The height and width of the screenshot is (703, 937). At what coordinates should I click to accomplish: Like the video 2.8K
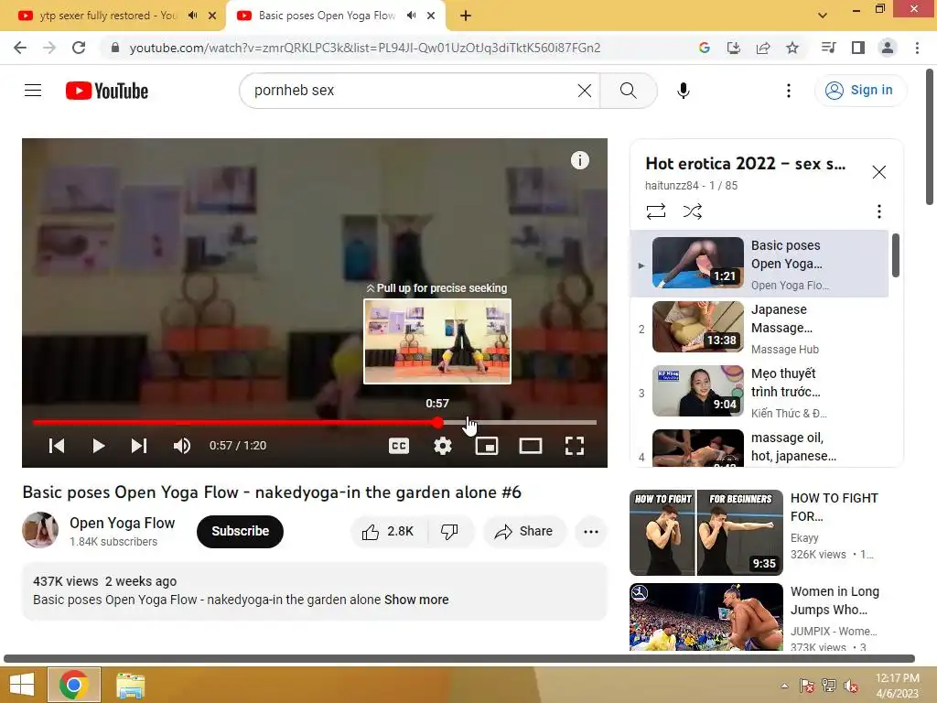pos(389,531)
